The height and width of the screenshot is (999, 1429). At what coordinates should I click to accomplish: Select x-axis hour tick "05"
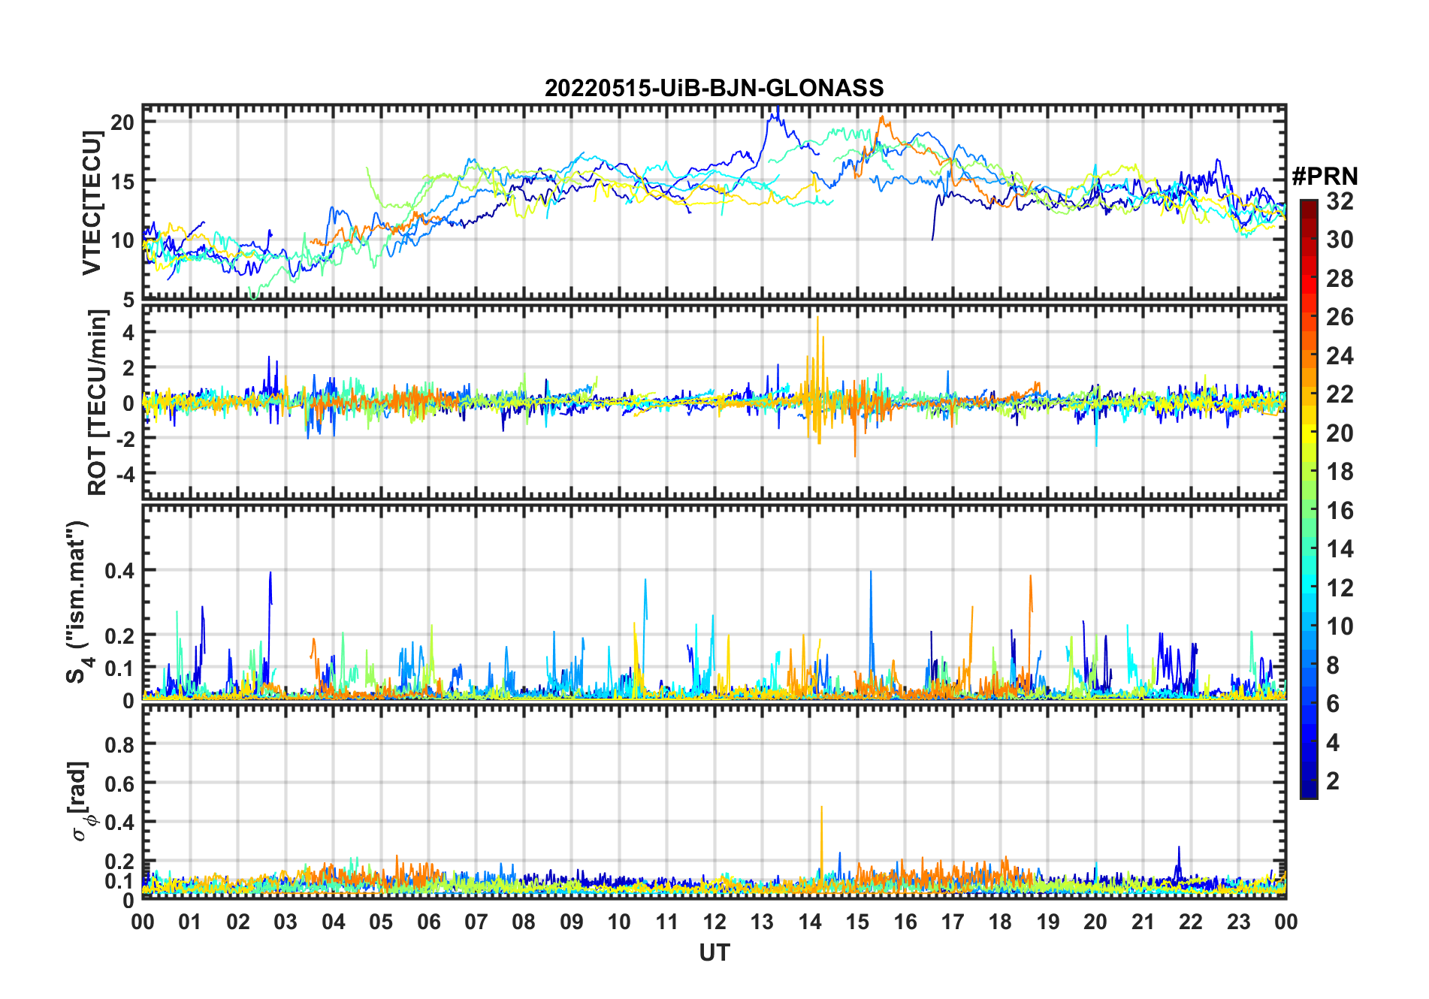click(381, 922)
